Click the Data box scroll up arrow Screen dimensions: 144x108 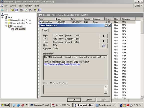(x=106, y=87)
